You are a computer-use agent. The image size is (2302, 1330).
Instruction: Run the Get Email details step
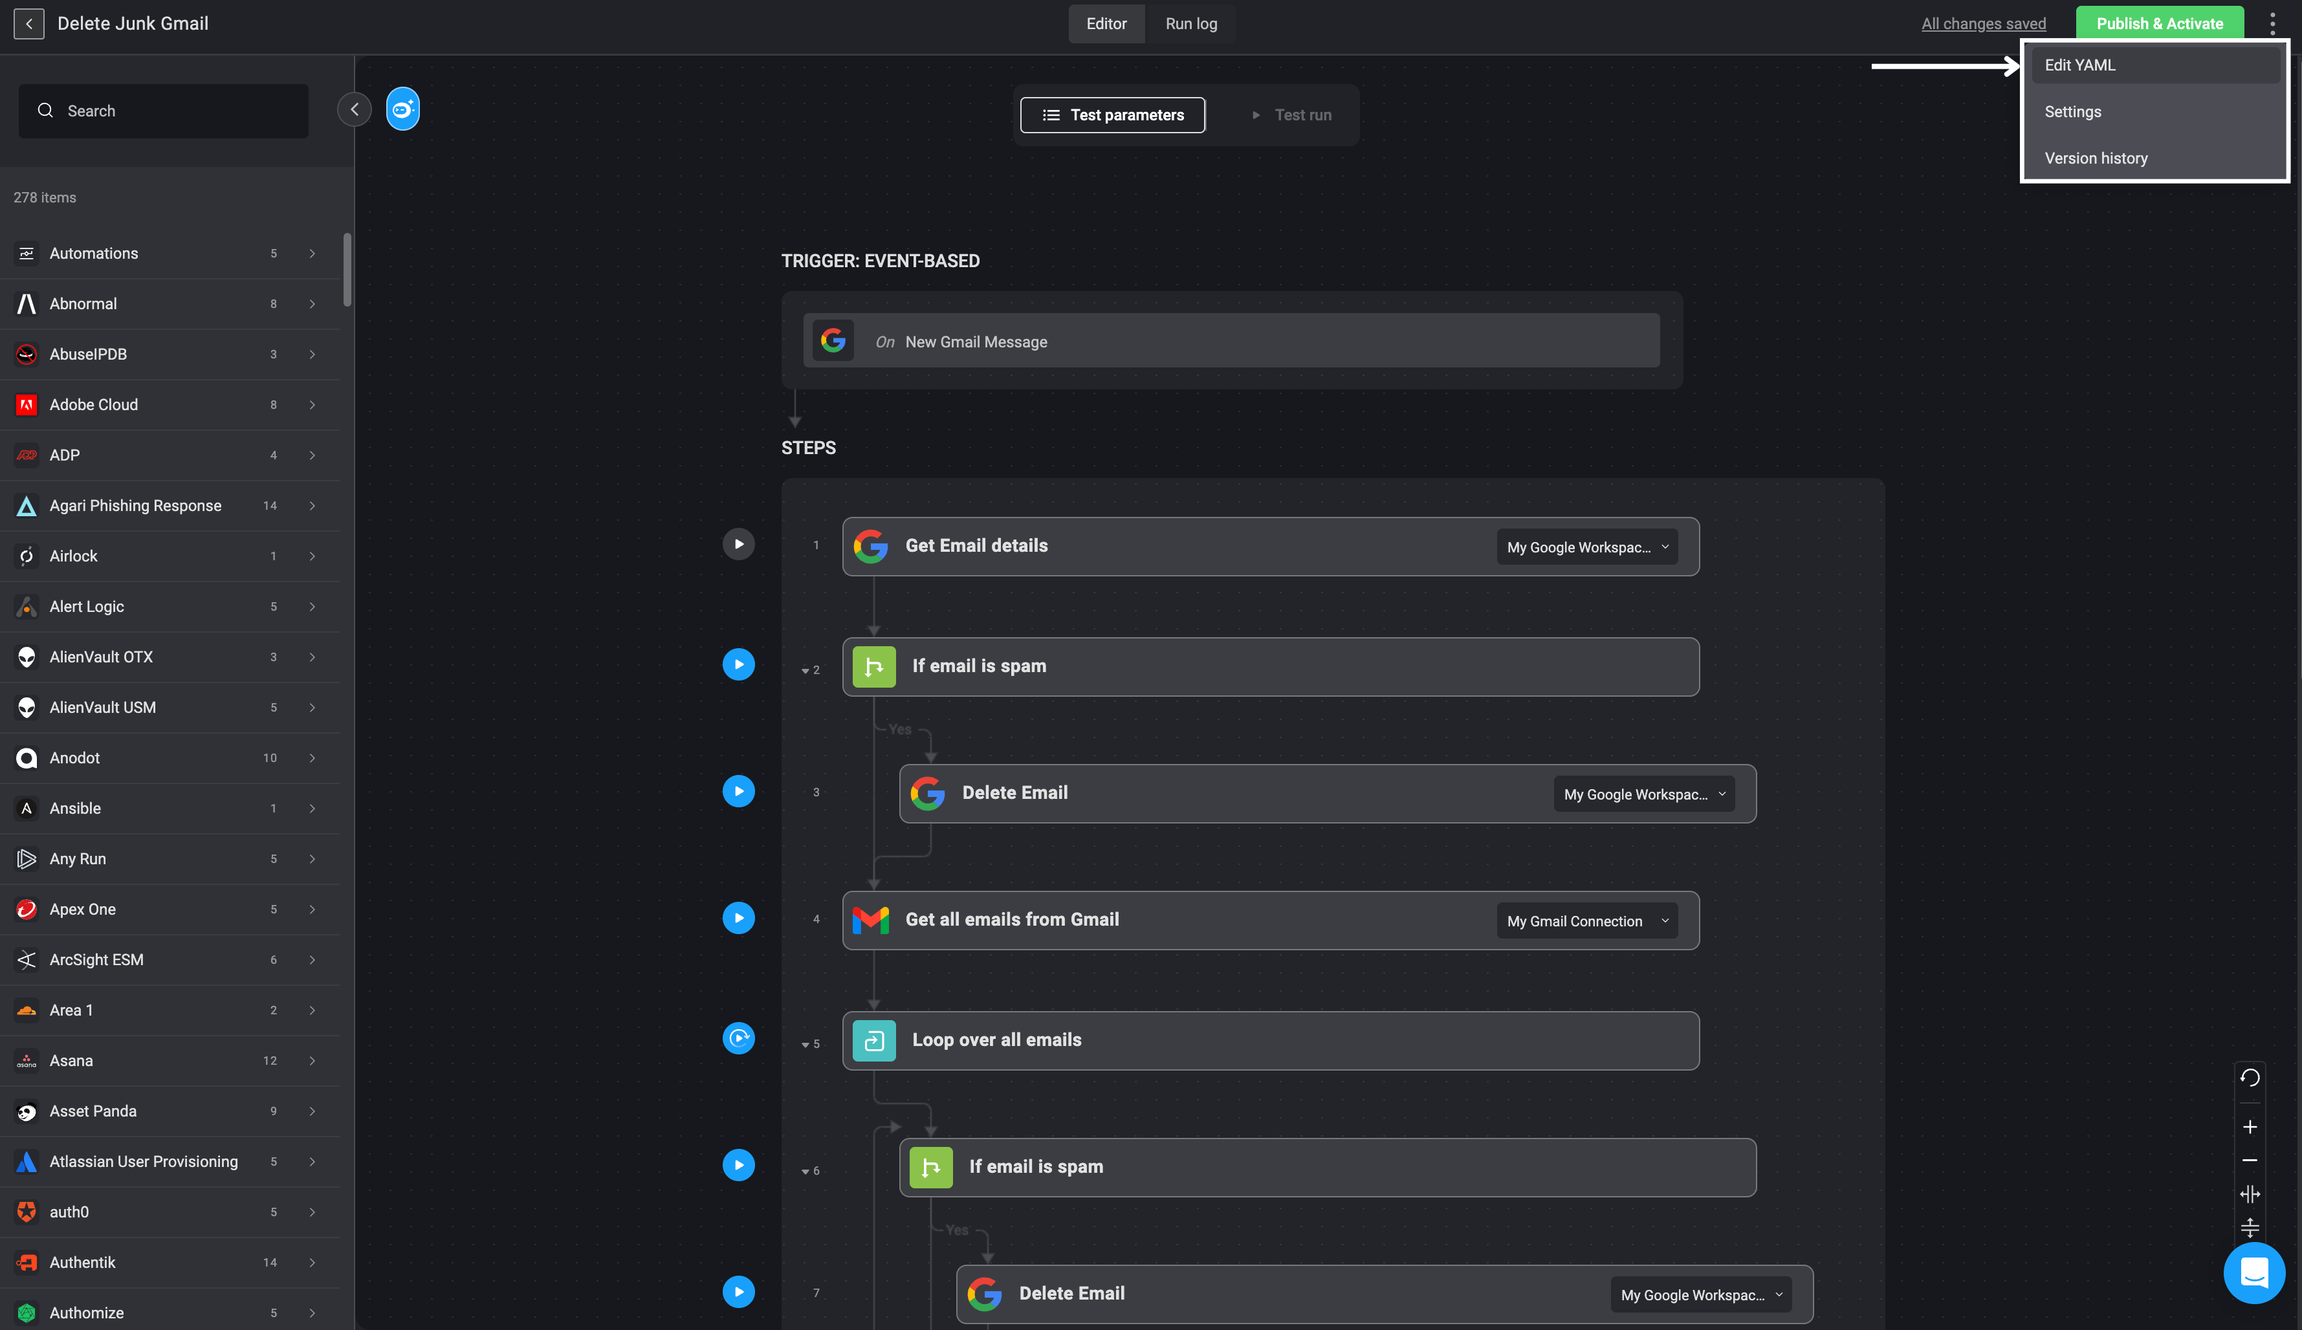pyautogui.click(x=738, y=545)
